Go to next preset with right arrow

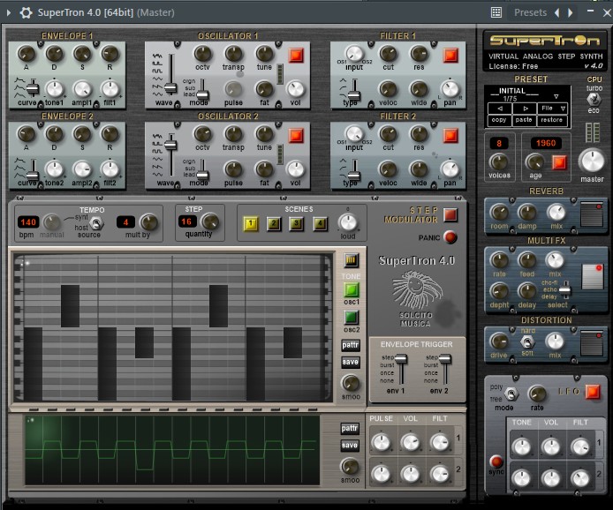[x=571, y=13]
